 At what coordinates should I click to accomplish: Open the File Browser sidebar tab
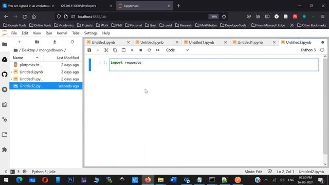click(x=5, y=44)
